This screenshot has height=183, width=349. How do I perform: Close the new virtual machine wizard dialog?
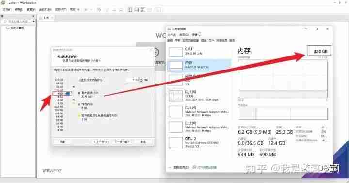151,50
